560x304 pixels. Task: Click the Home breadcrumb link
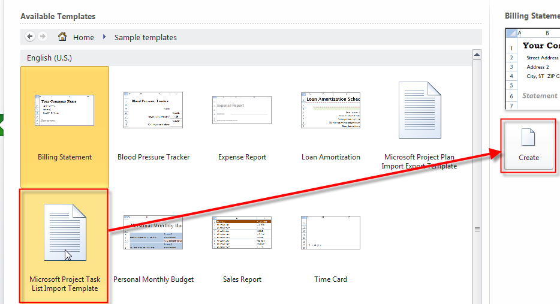click(83, 37)
